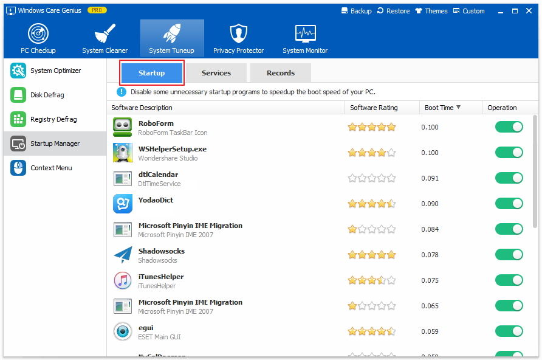Toggle dtlCalendar startup off

pos(509,178)
